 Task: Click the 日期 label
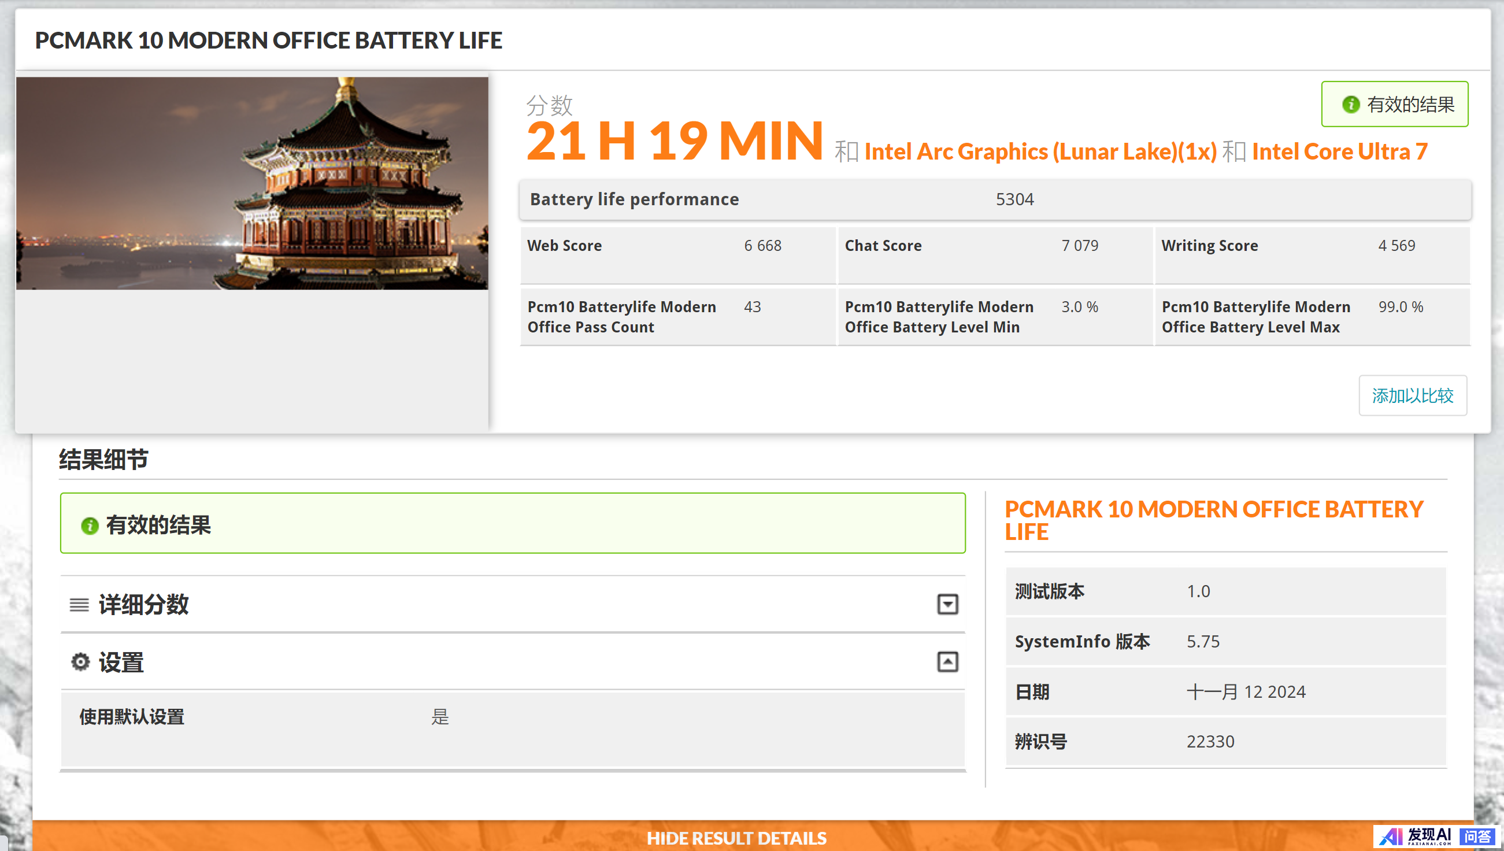point(1032,692)
